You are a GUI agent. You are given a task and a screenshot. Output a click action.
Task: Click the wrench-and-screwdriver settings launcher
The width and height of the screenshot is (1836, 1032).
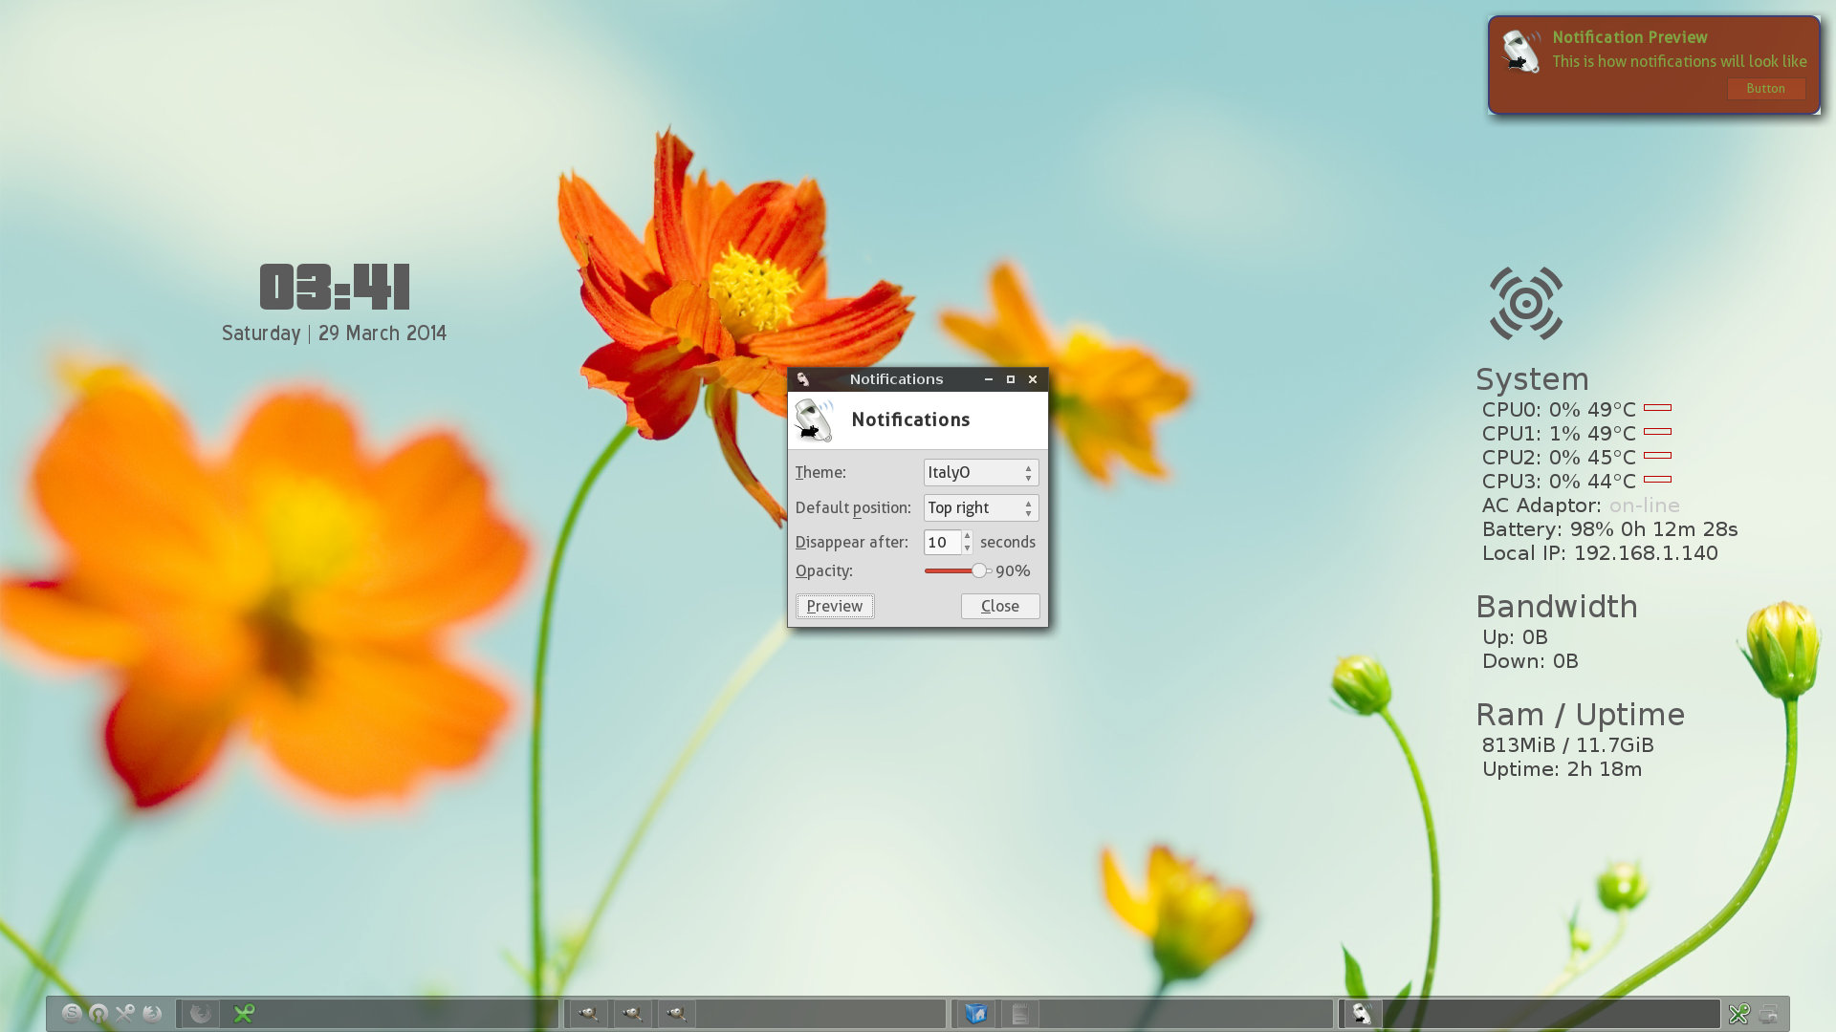(125, 1014)
